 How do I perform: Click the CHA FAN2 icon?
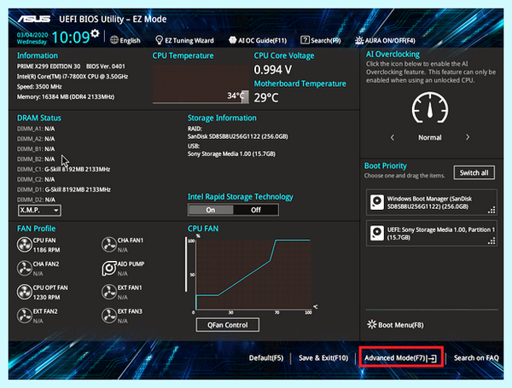point(24,269)
